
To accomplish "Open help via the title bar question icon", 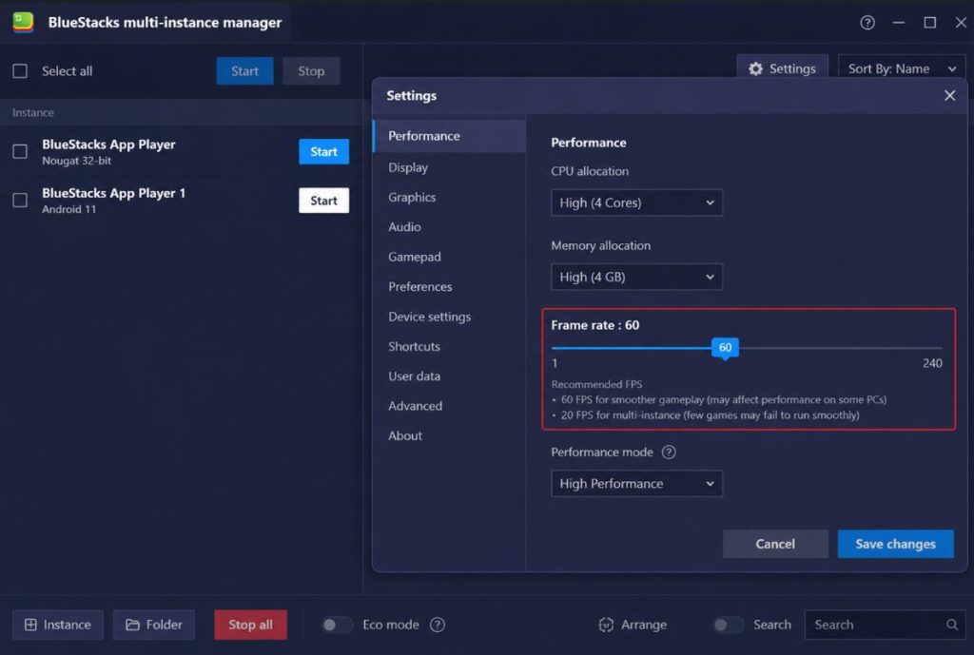I will point(867,23).
